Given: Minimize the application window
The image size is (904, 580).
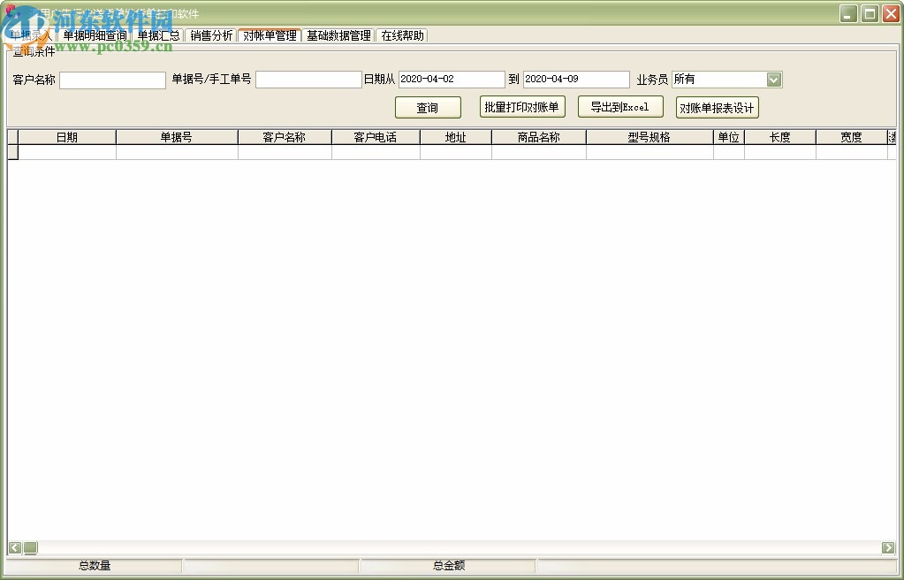Looking at the screenshot, I should coord(848,14).
